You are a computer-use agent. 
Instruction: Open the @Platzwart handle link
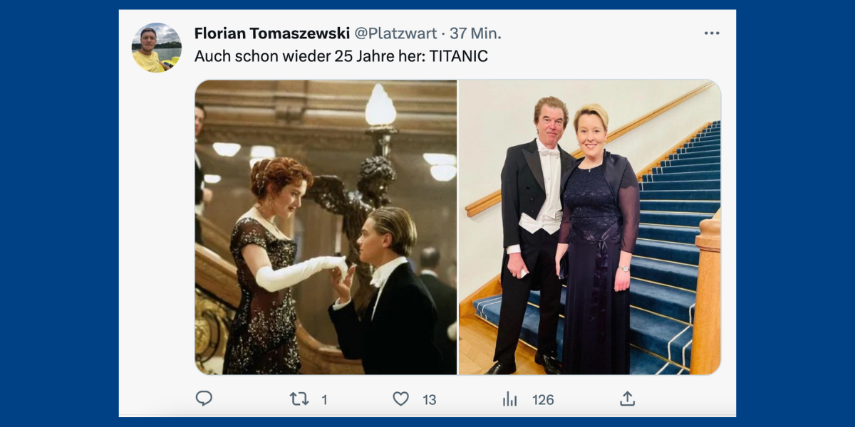click(396, 33)
